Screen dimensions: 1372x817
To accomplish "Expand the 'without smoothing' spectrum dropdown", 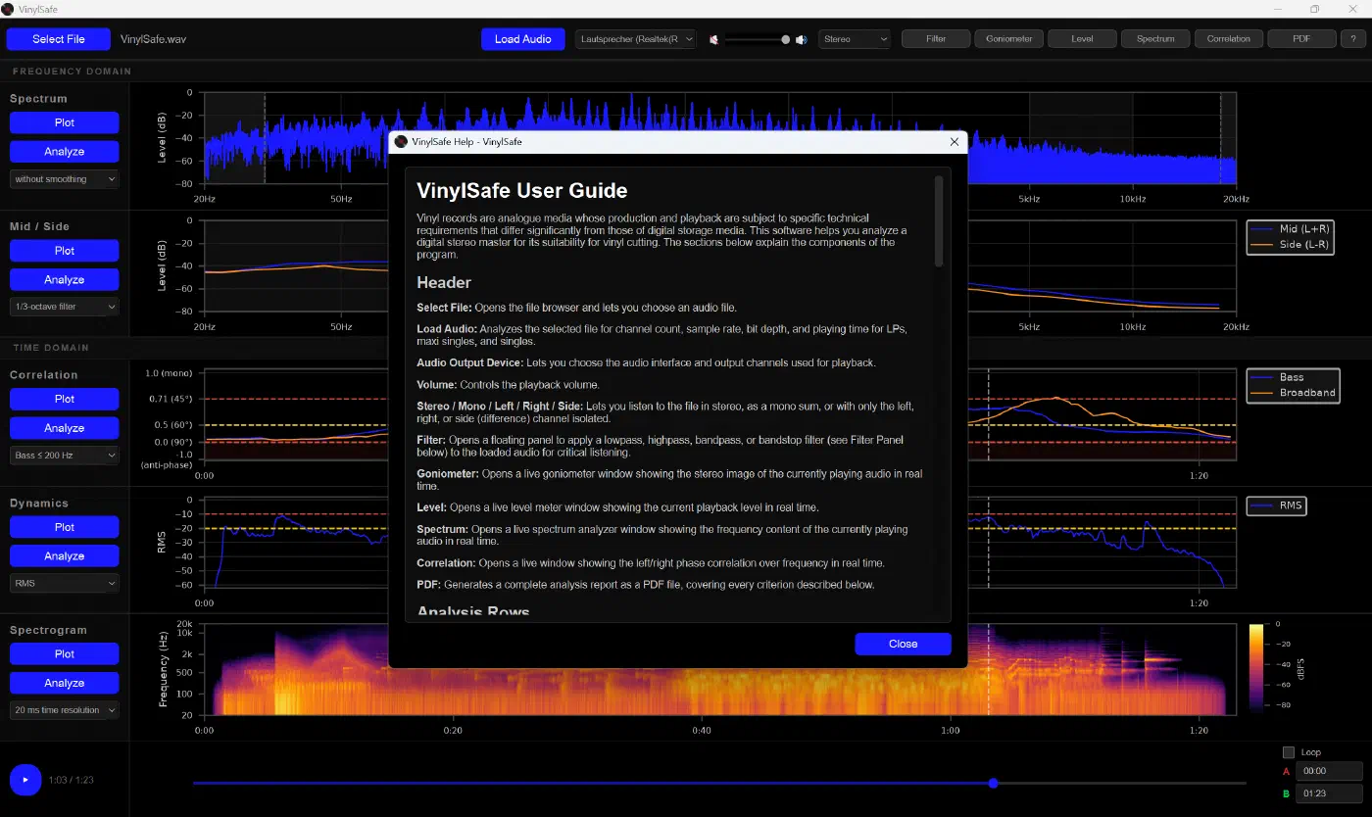I will coord(65,179).
